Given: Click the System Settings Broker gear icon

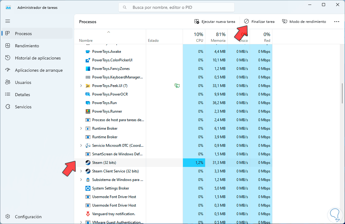Looking at the screenshot, I should point(88,188).
